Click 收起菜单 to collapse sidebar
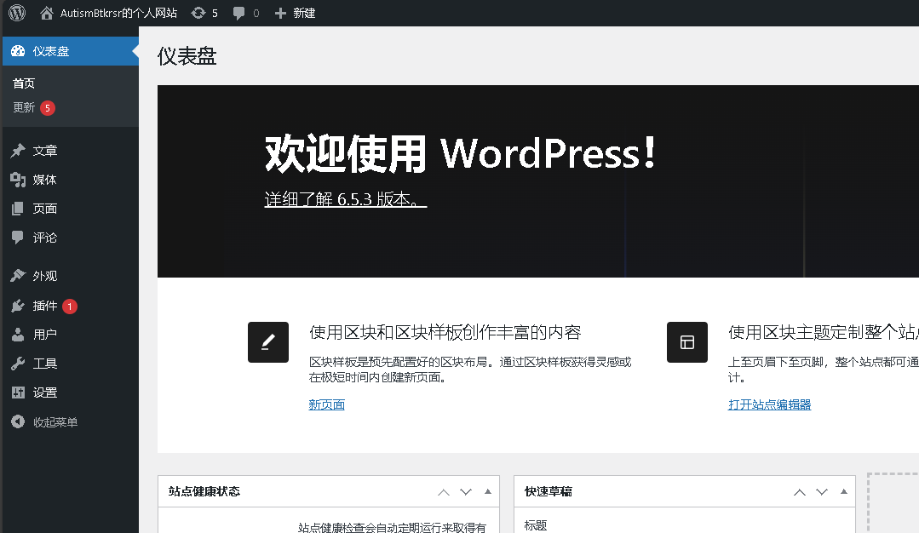Screen dimensions: 919x533 coord(55,421)
